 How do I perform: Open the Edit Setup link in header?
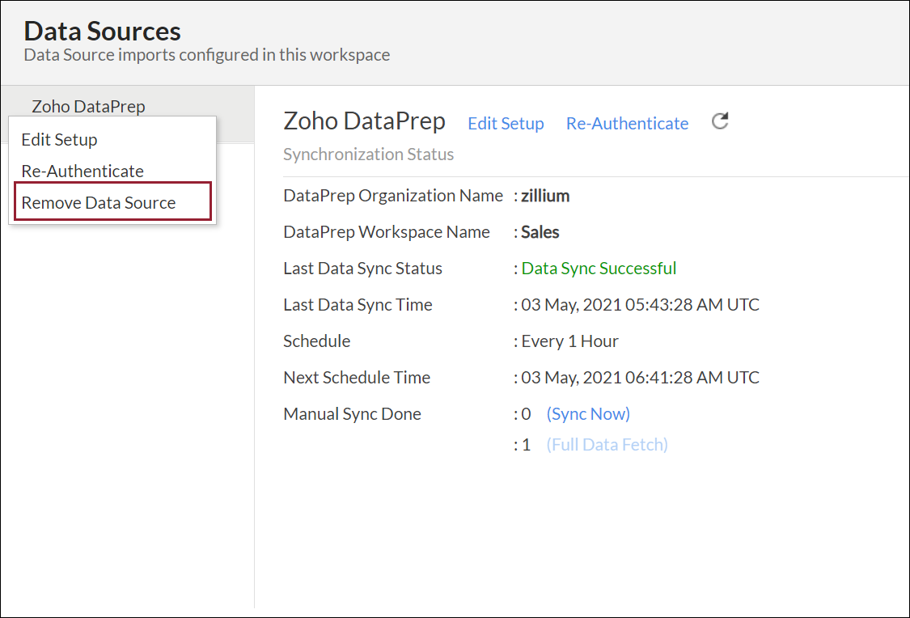(x=506, y=124)
